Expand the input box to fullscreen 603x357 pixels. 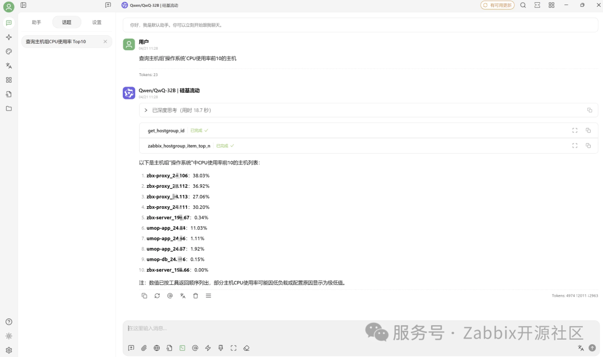point(234,348)
